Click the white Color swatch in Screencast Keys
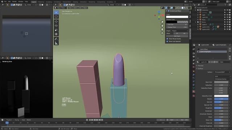 (x=177, y=17)
